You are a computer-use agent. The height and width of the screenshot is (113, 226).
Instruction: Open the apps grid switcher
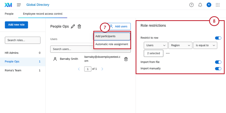point(218,5)
